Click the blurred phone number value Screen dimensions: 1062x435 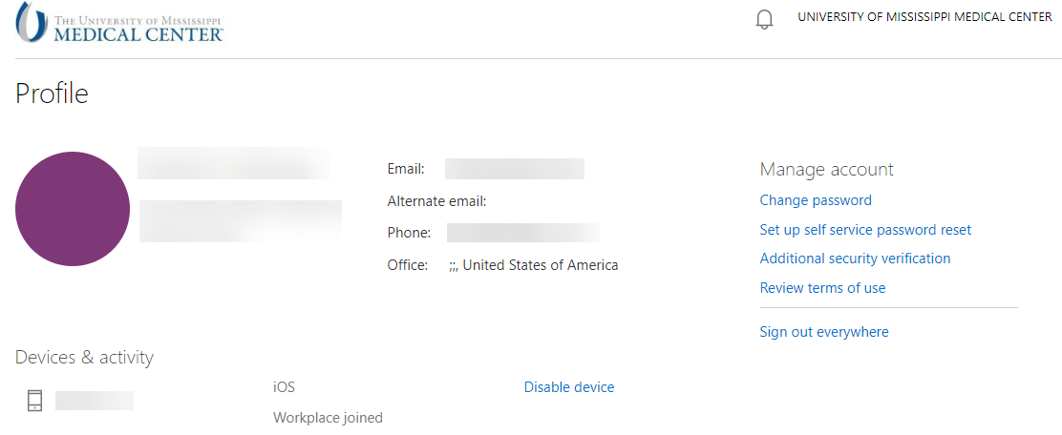[522, 233]
